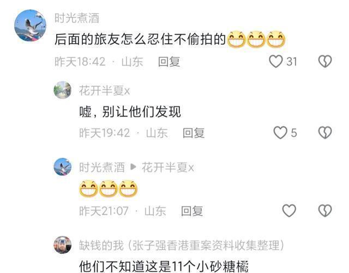Dislike 花开半夏x's reply
Viewport: 349px width, 273px height.
point(325,133)
